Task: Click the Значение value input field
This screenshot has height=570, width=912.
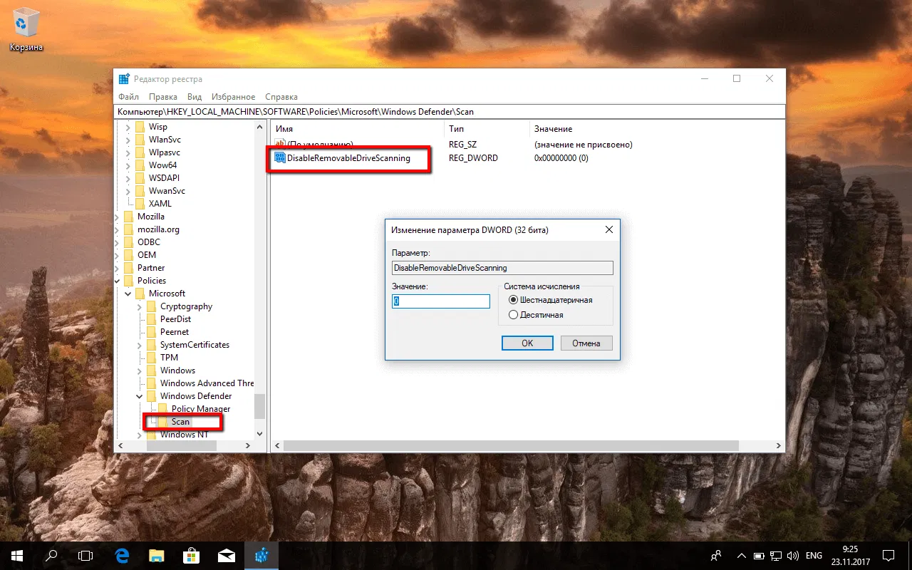Action: pos(441,301)
